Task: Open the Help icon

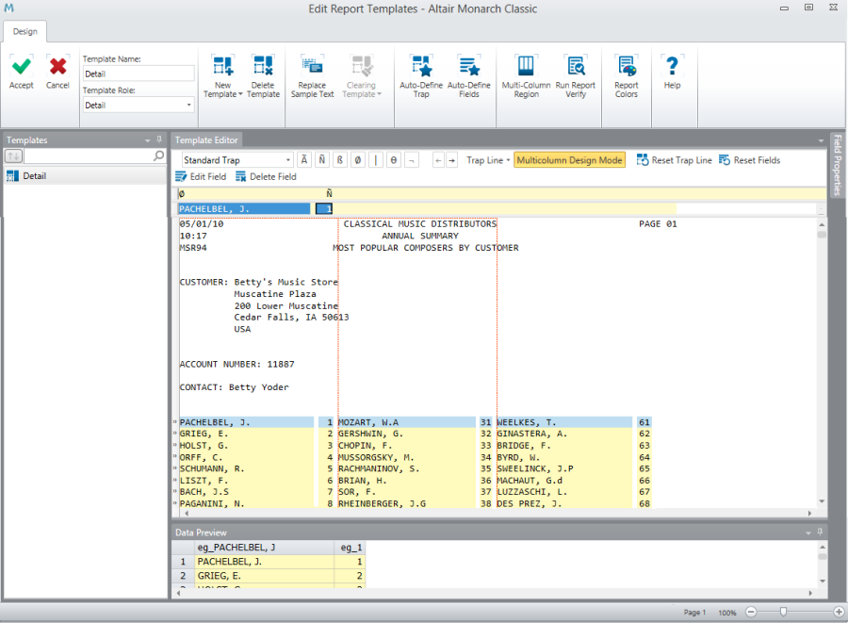Action: tap(672, 67)
